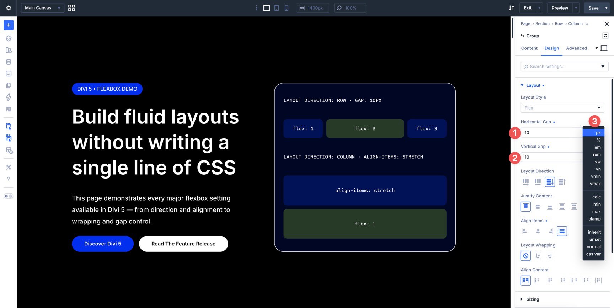Click the Horizontal Gap value field

(x=551, y=133)
